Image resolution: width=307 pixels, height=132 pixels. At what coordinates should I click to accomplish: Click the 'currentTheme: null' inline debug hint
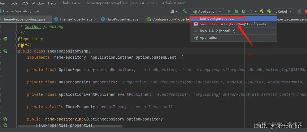point(153,107)
